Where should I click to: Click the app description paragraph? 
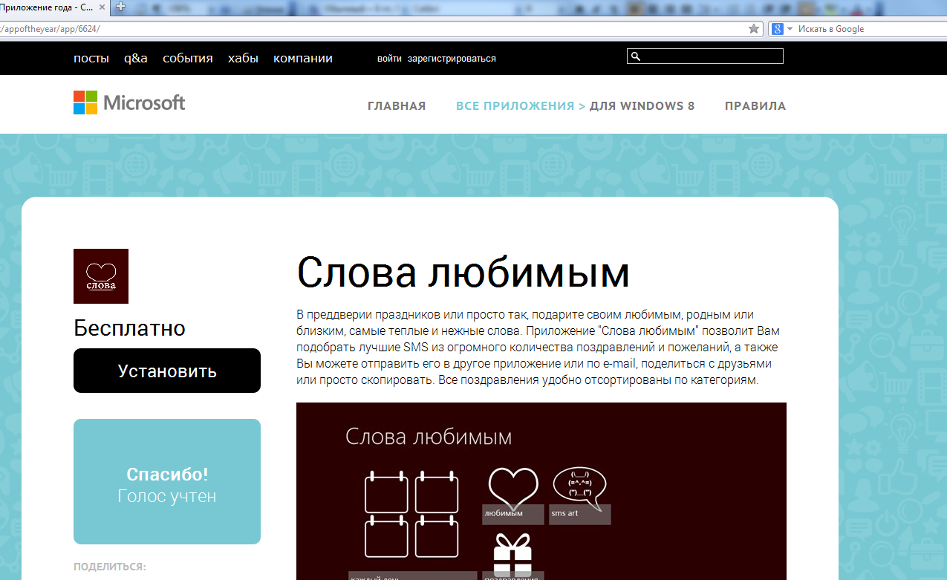click(x=538, y=347)
